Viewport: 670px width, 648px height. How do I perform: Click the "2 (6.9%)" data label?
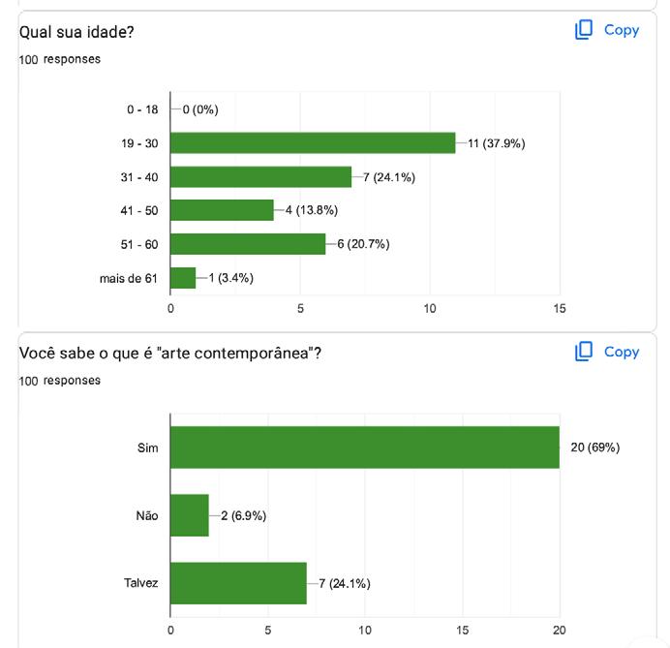click(237, 515)
